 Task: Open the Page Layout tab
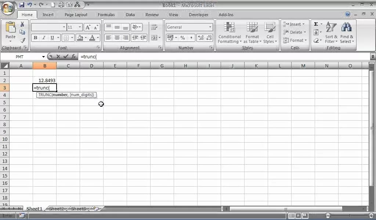76,15
